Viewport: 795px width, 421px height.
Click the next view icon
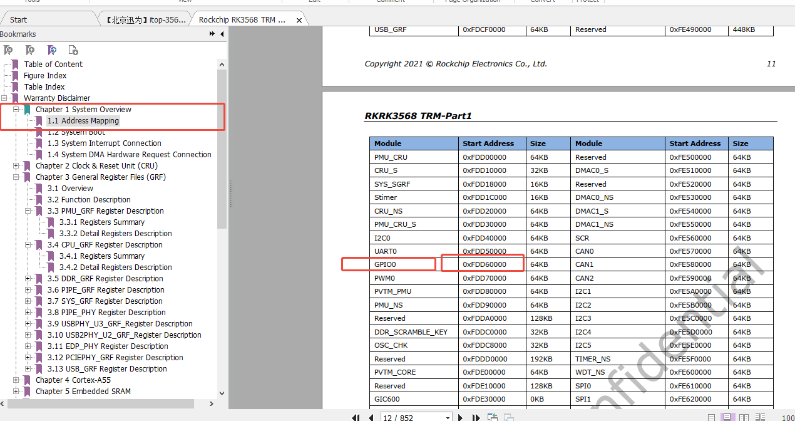pos(508,417)
